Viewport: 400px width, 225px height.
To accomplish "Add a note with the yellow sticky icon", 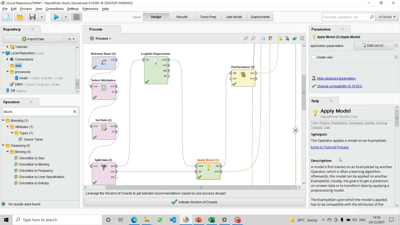I will coord(280,38).
